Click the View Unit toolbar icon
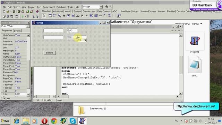The height and width of the screenshot is (125, 222). tap(4, 16)
